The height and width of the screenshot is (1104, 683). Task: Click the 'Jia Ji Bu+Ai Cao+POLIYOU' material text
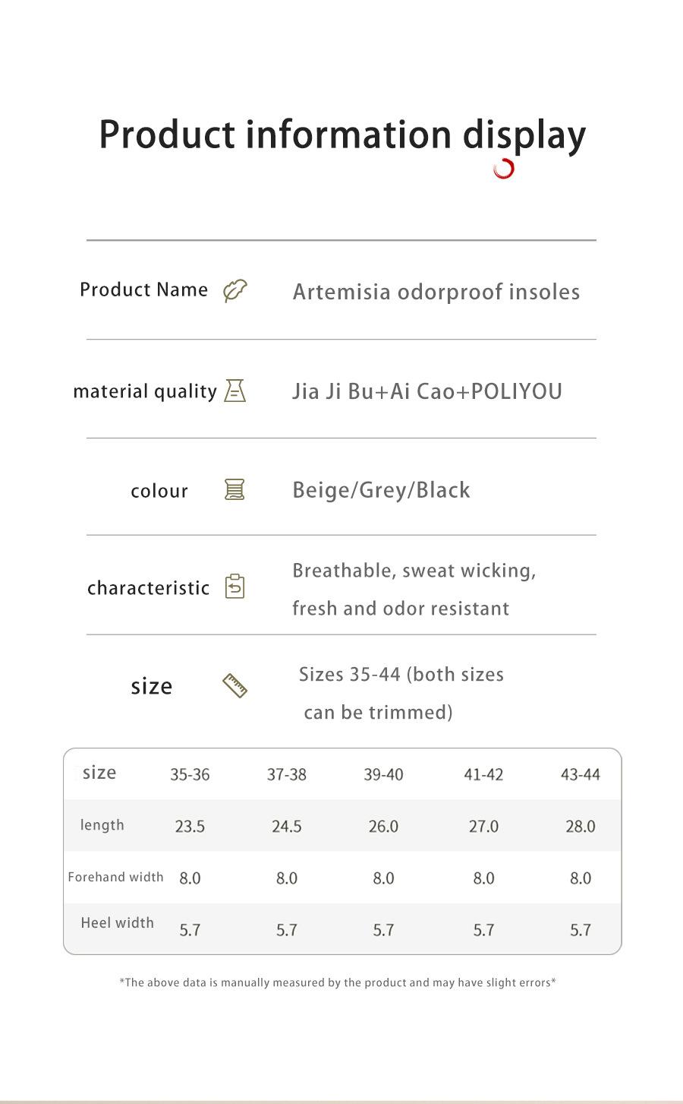[427, 391]
